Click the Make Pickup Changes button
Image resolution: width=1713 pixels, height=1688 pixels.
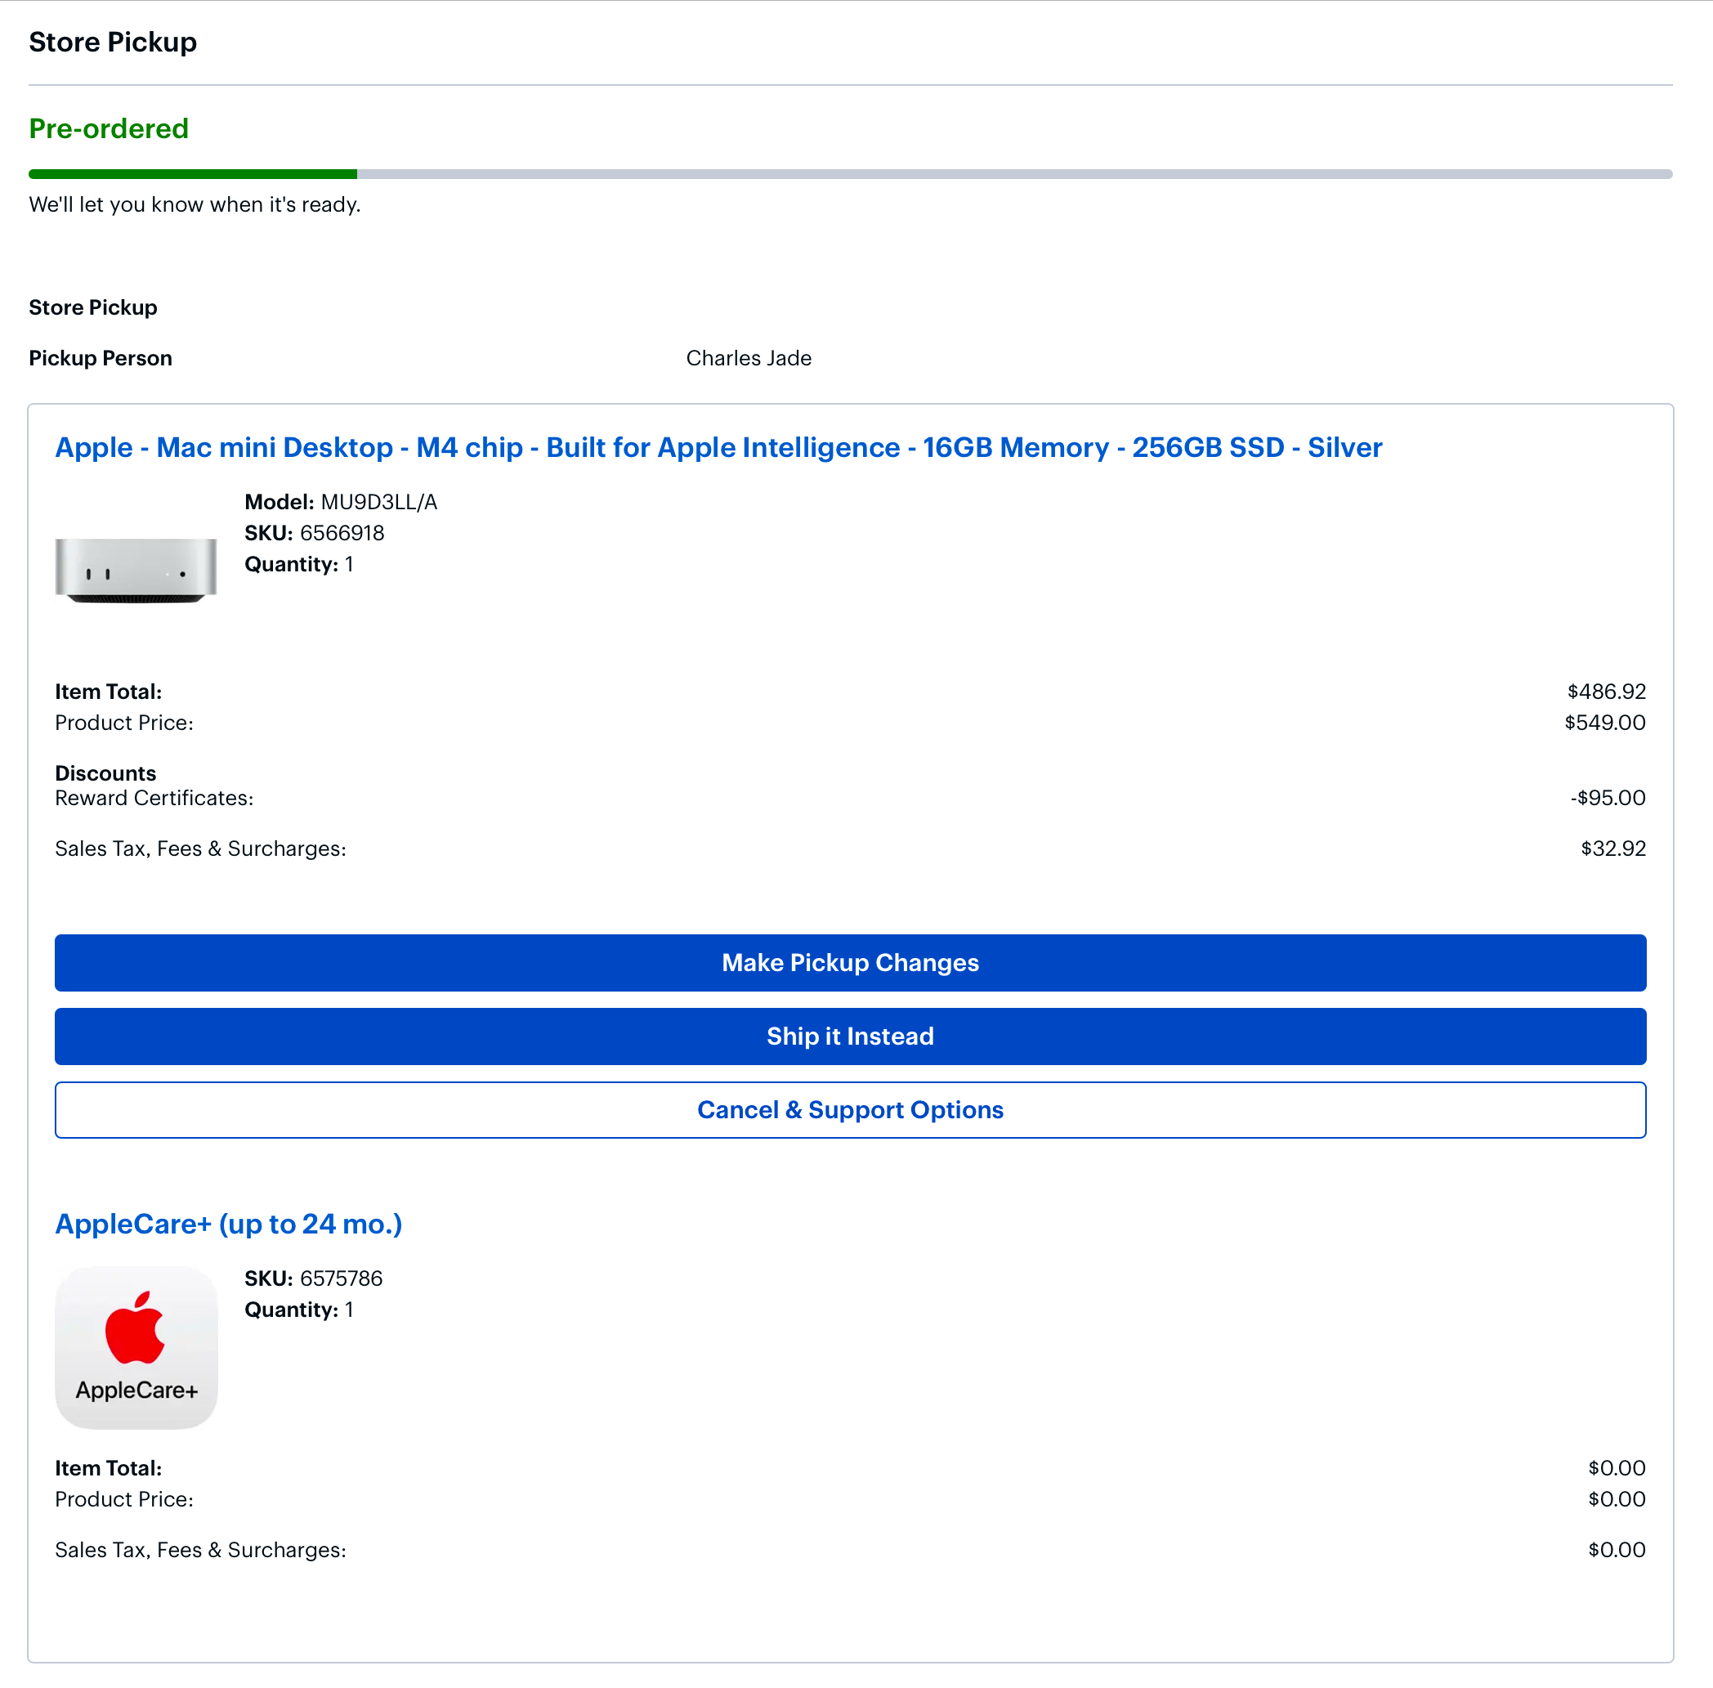[x=850, y=963]
